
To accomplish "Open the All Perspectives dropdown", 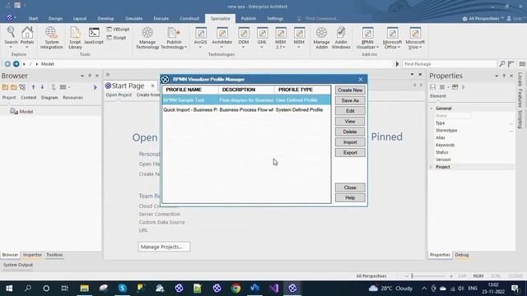I will pyautogui.click(x=483, y=18).
